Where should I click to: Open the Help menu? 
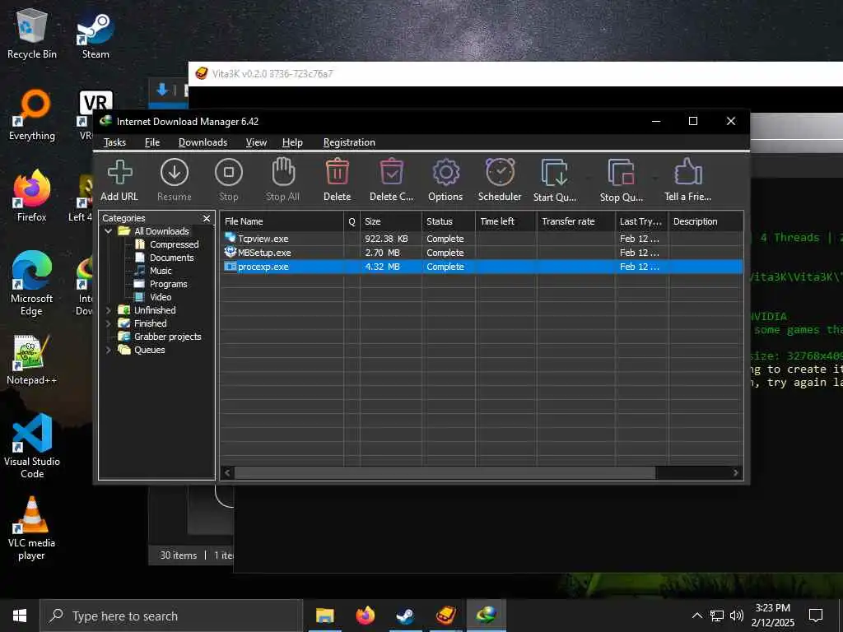point(292,142)
